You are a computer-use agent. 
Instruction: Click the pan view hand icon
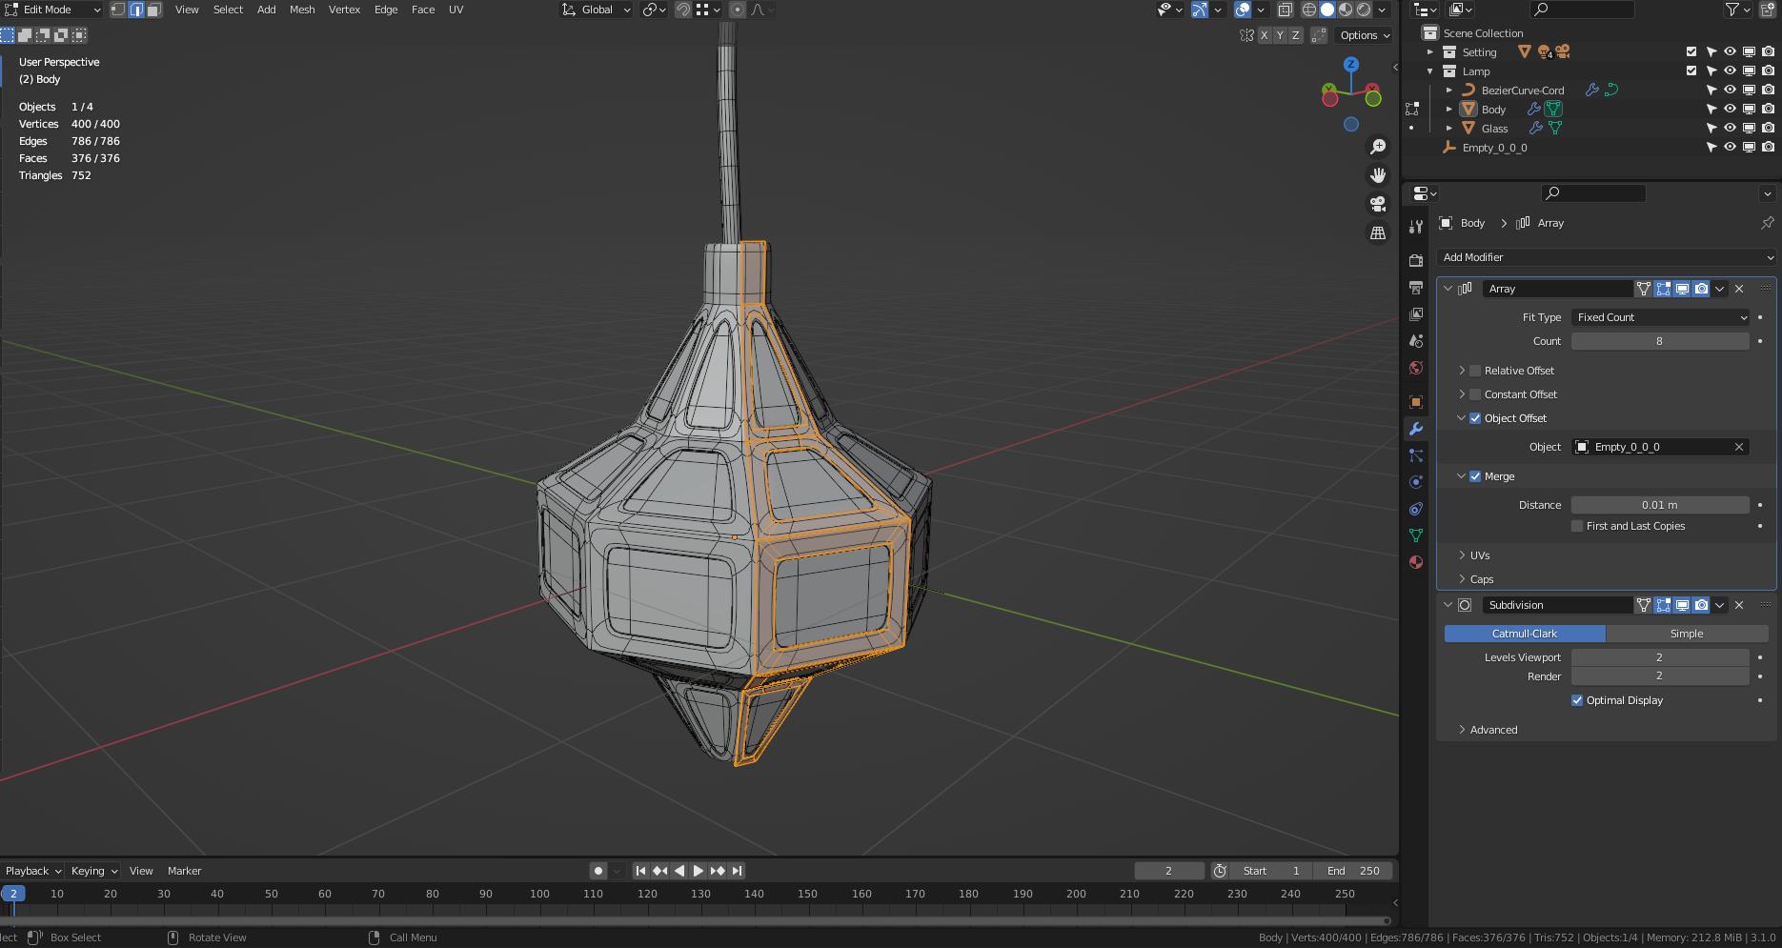tap(1378, 175)
